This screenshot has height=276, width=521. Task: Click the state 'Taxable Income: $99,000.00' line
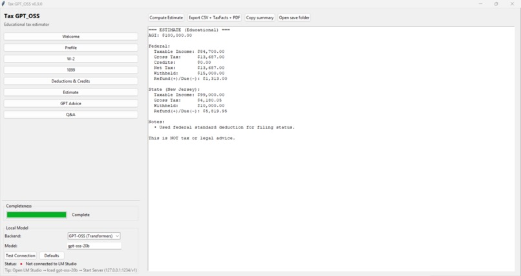189,95
